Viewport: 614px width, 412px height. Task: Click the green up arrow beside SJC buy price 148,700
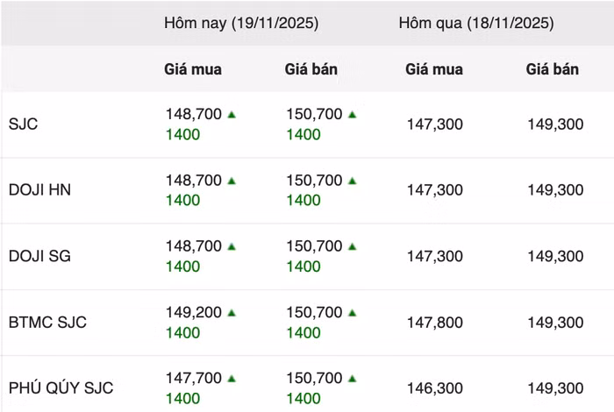tap(232, 114)
